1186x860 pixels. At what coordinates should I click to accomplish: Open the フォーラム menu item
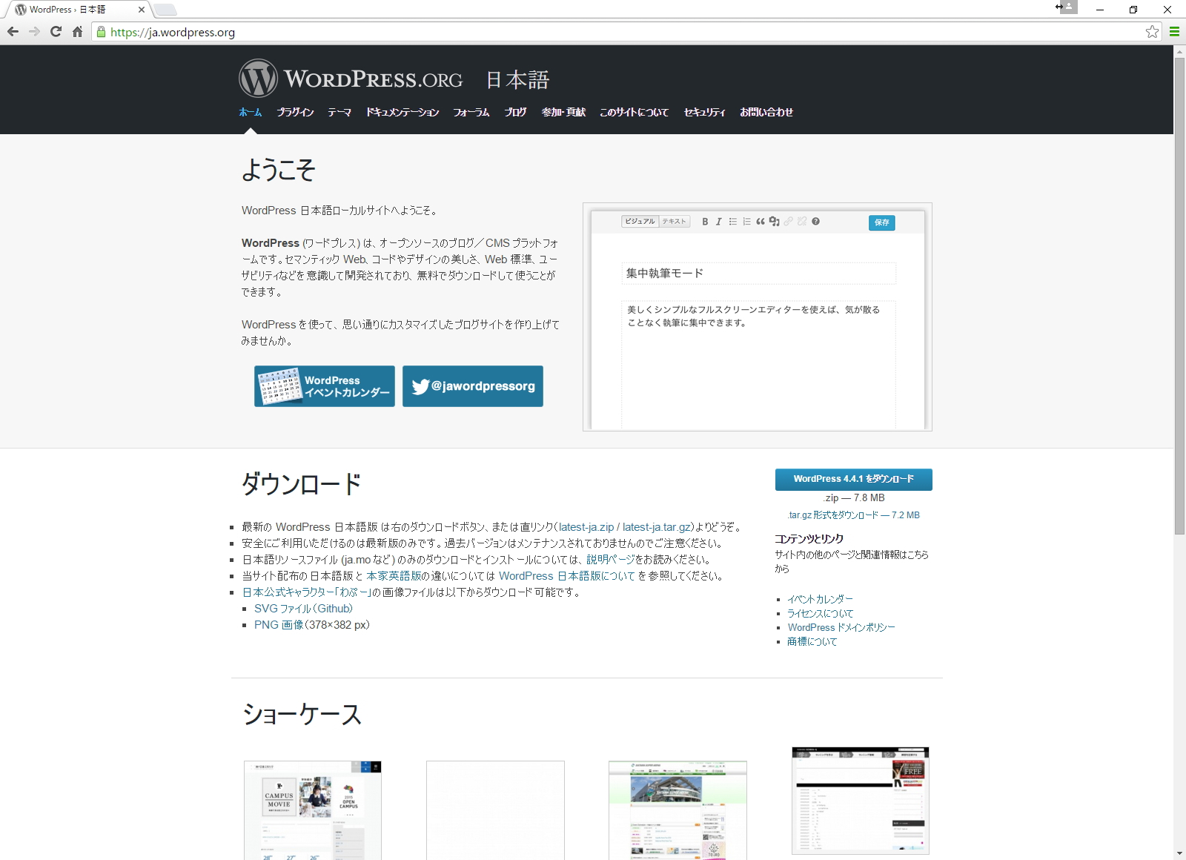pos(471,113)
